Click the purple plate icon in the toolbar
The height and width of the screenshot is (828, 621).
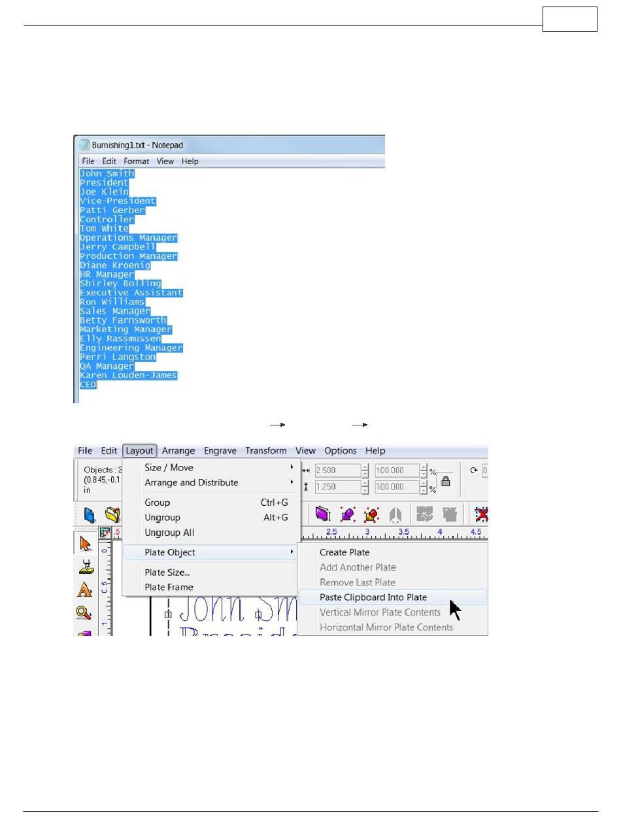(322, 514)
